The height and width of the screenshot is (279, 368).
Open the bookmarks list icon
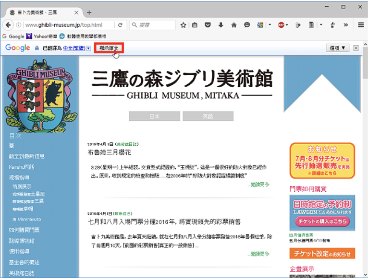pos(195,25)
